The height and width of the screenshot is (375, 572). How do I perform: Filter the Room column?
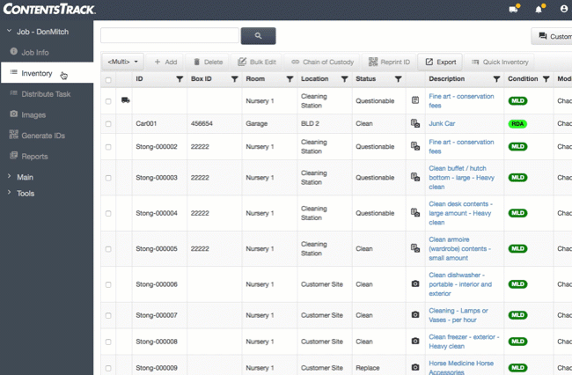[290, 79]
